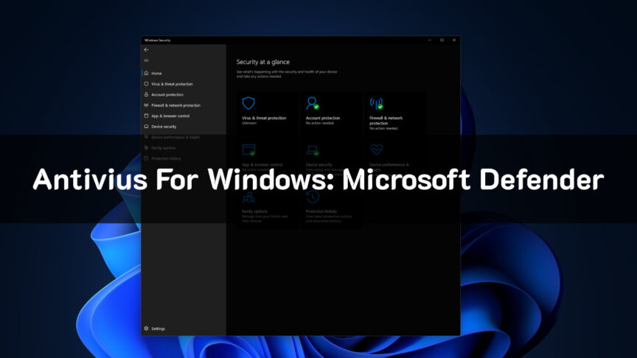The height and width of the screenshot is (358, 637).
Task: Click the 'Security at a glance' heading
Action: (263, 62)
